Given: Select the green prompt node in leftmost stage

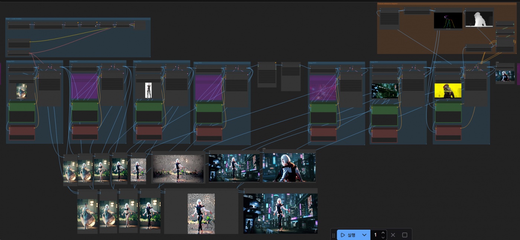Looking at the screenshot, I should tap(22, 112).
